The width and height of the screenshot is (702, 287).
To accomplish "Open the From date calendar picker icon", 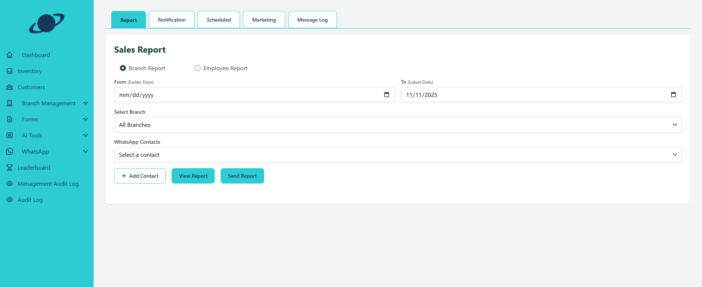I will tap(386, 95).
